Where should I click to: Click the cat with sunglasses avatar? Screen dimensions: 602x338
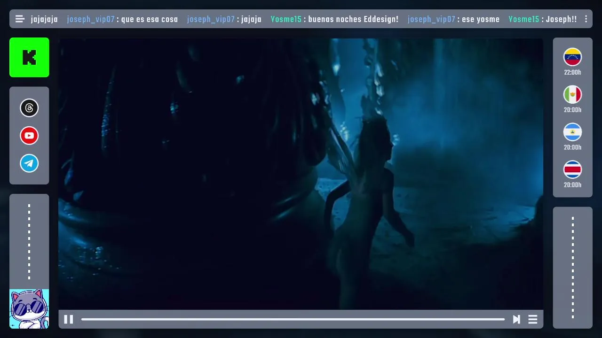29,309
